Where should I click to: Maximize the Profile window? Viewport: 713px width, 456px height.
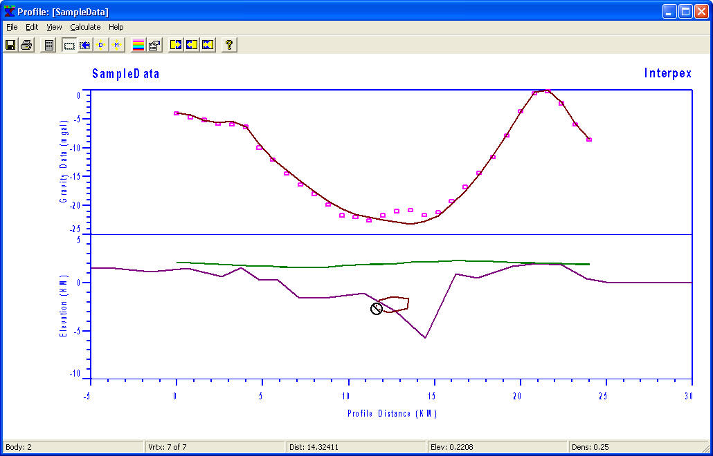coord(685,11)
